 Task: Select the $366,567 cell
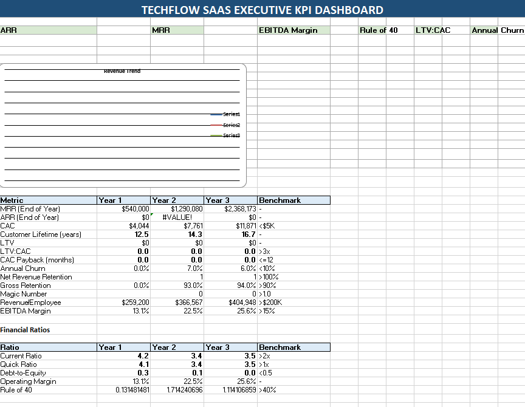click(177, 303)
